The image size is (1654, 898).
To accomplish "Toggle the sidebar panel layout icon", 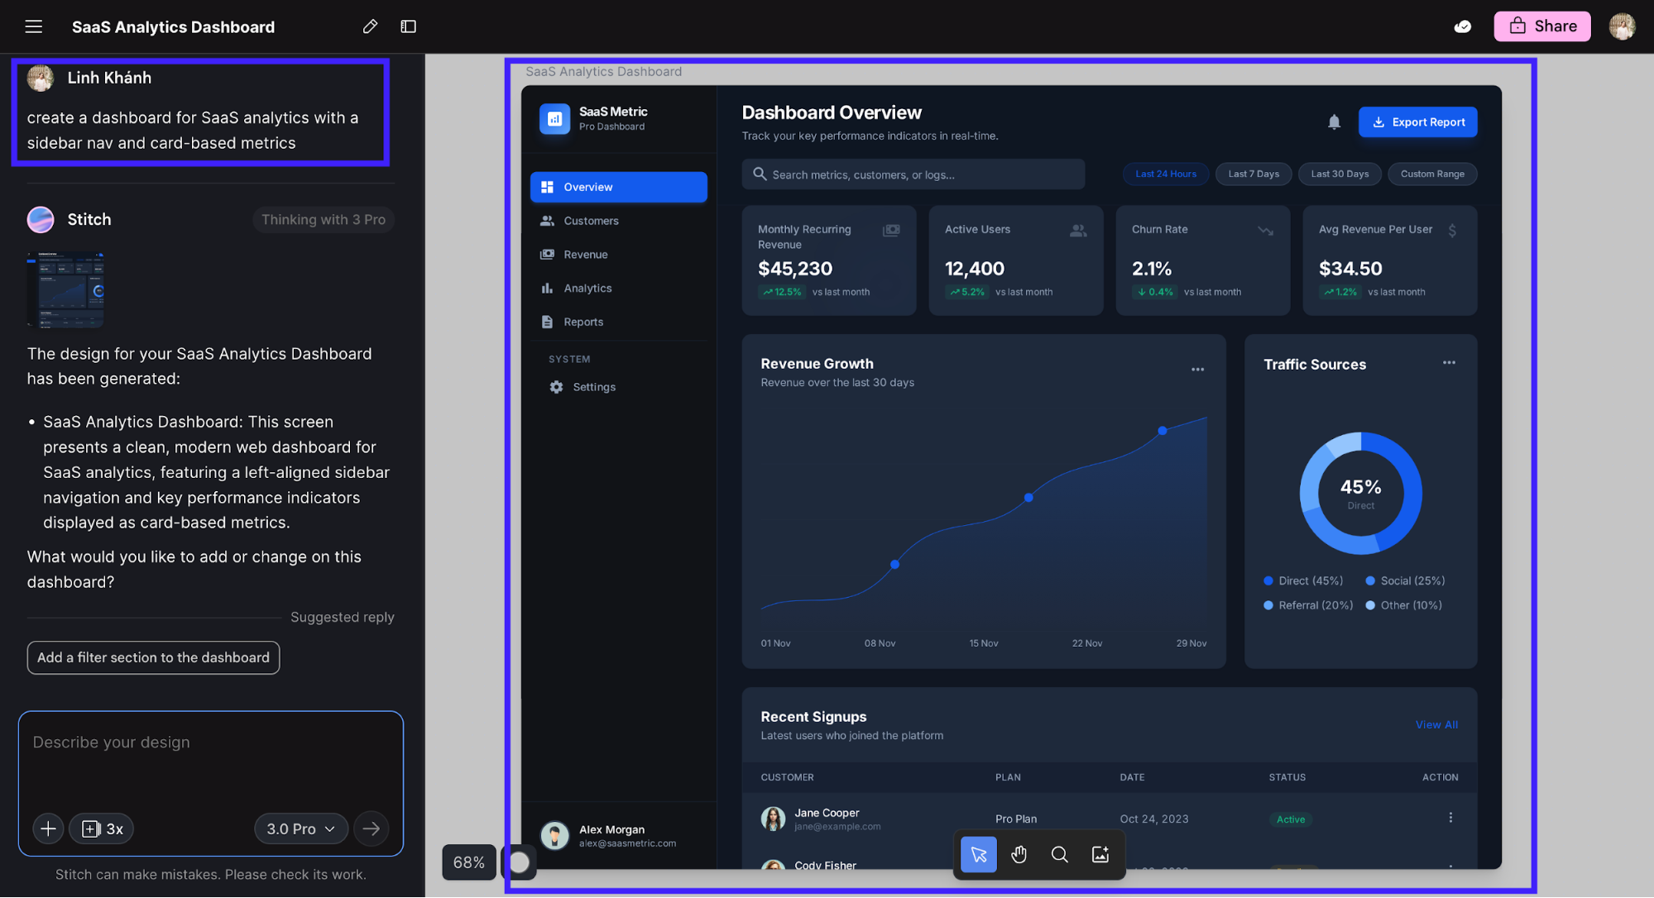I will click(408, 26).
